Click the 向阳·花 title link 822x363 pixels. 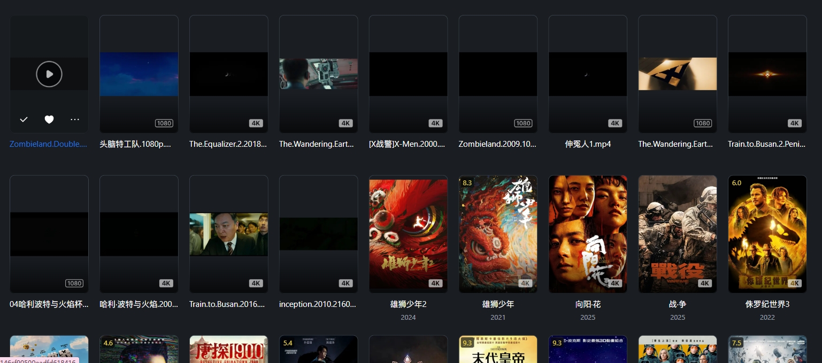pos(588,304)
